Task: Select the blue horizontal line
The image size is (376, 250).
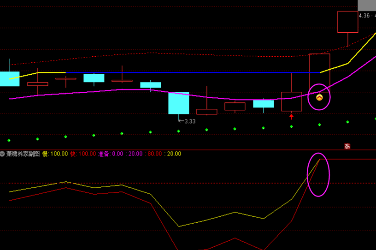Action: click(193, 72)
